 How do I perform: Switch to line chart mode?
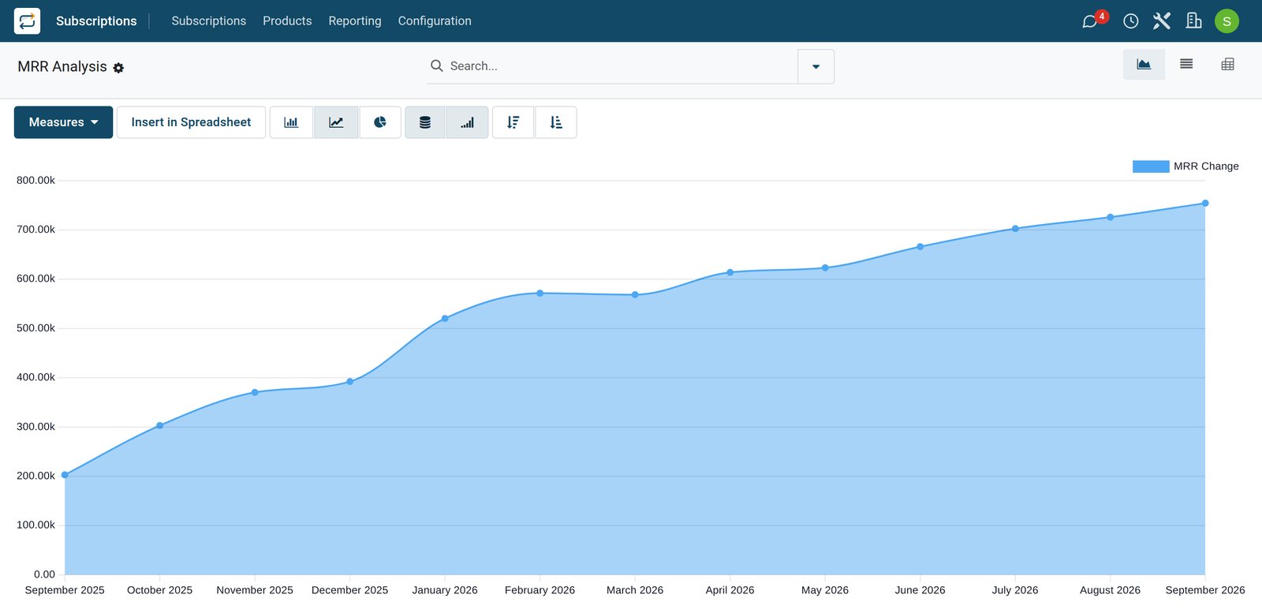336,122
